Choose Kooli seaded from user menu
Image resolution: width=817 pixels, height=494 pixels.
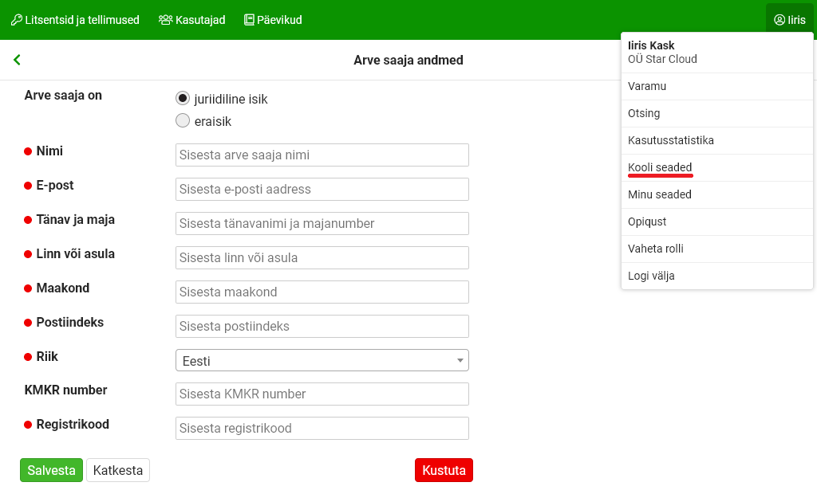point(660,167)
